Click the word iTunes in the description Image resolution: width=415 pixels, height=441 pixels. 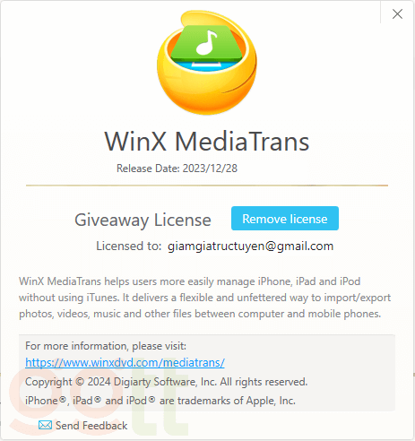tap(102, 298)
